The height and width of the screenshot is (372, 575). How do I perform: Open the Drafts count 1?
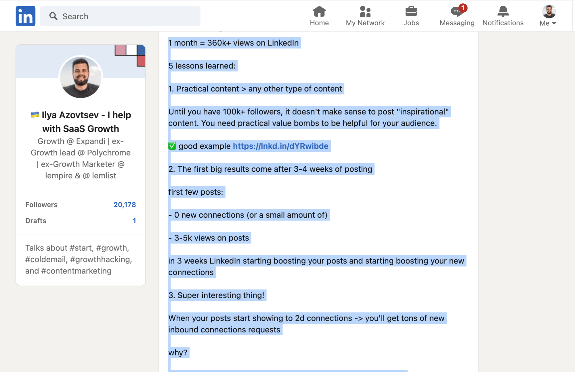[134, 221]
